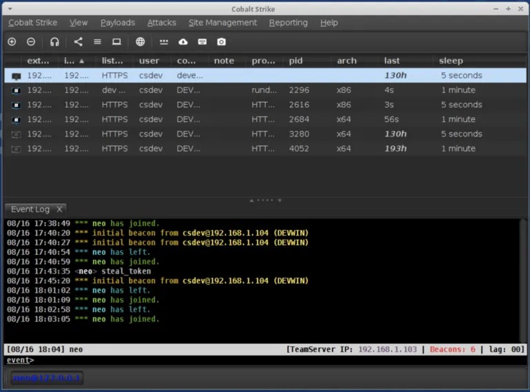Screen dimensions: 530x392
Task: Click the pane splitter collapse arrow up
Action: (251, 200)
